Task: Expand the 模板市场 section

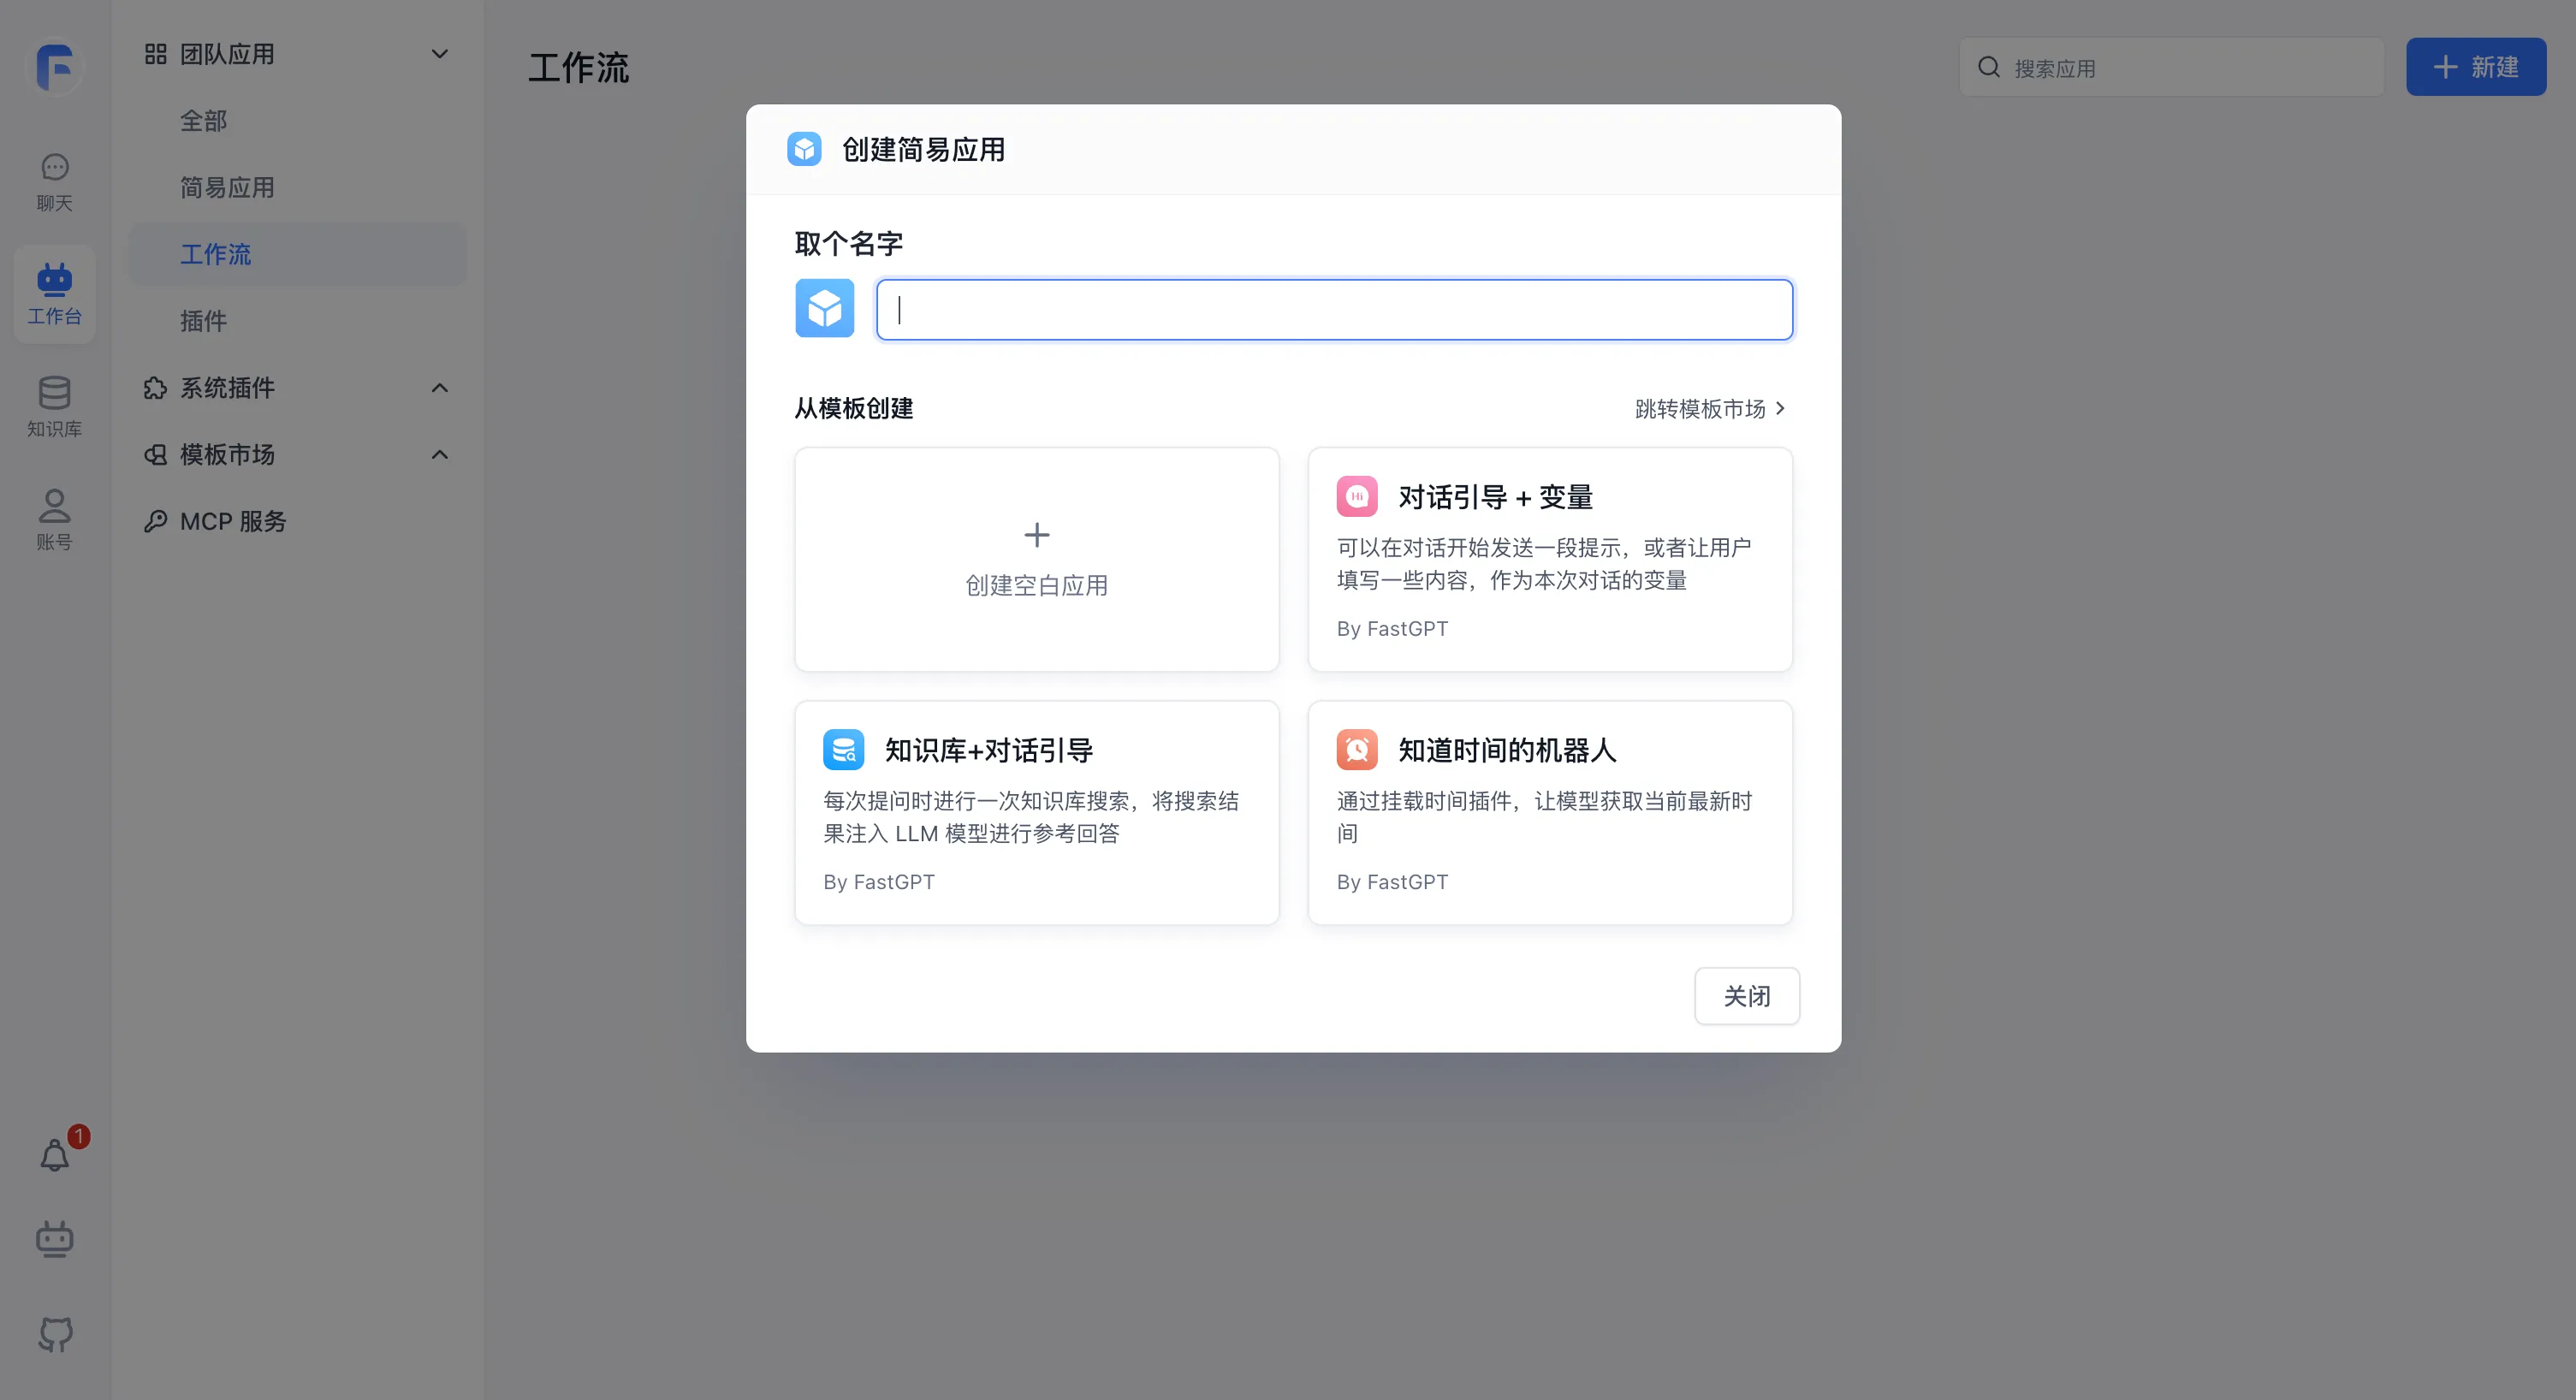Action: (x=440, y=454)
